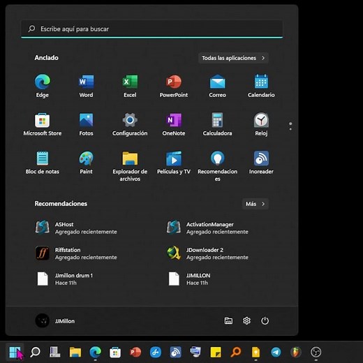Open the Inoreader icon on the taskbar

(175, 352)
